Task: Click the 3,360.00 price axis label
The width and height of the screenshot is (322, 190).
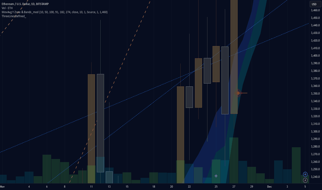Action: (315, 86)
